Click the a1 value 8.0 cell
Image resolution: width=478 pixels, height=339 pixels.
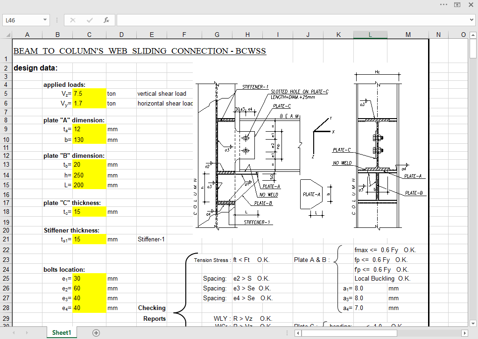[370, 289]
